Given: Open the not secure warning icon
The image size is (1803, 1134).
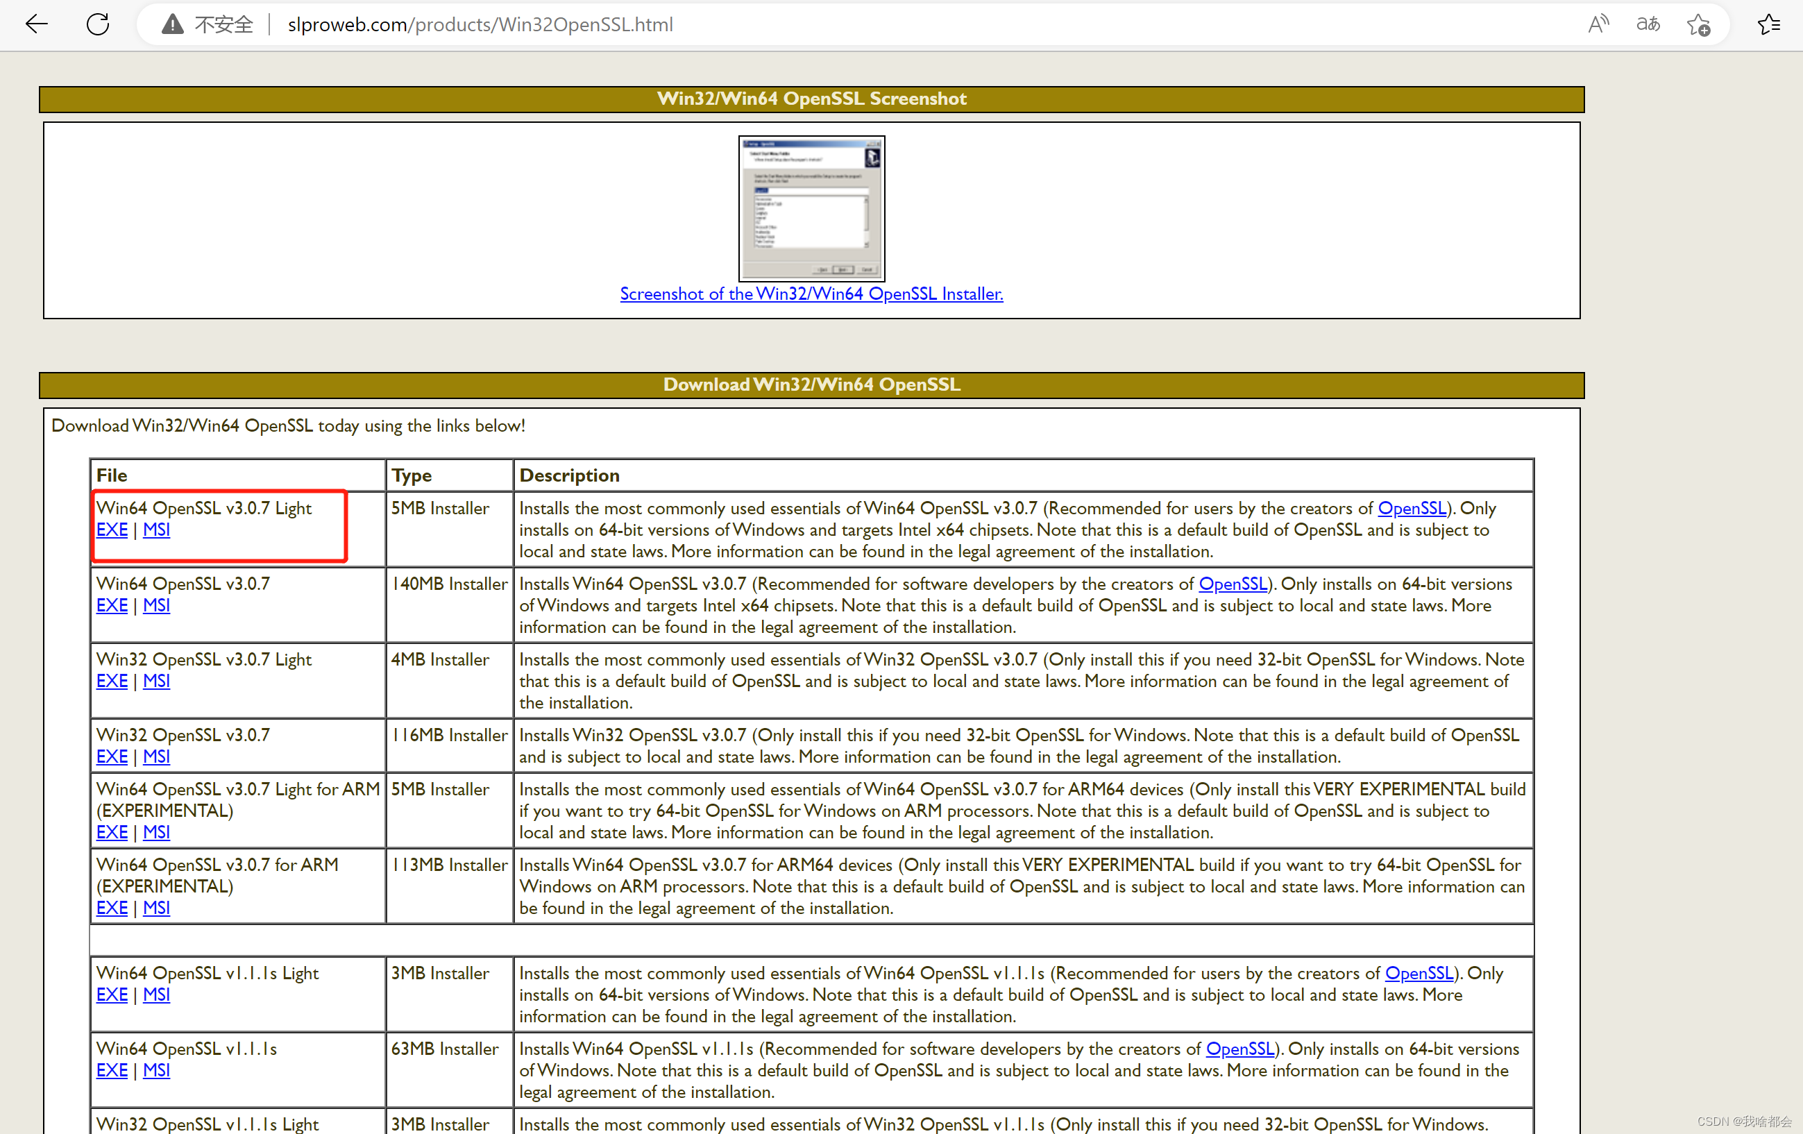Looking at the screenshot, I should pos(172,25).
